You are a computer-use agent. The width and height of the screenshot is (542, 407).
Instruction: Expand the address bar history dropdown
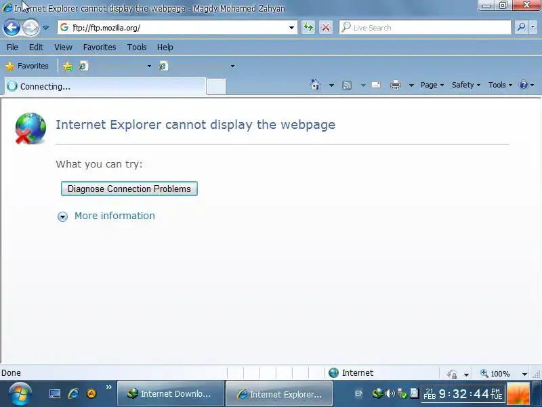tap(292, 28)
